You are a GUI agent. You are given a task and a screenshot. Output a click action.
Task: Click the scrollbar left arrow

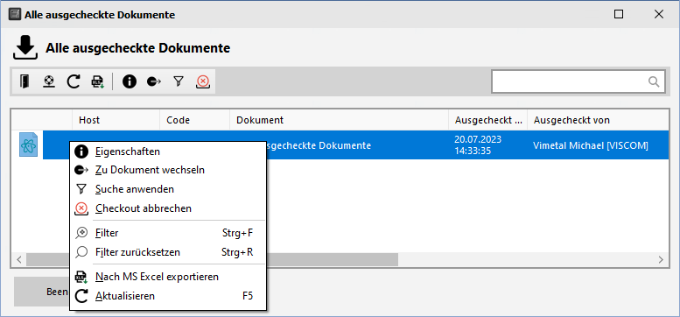[19, 260]
